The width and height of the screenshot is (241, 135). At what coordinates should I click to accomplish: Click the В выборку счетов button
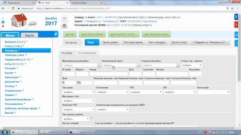coord(124,34)
